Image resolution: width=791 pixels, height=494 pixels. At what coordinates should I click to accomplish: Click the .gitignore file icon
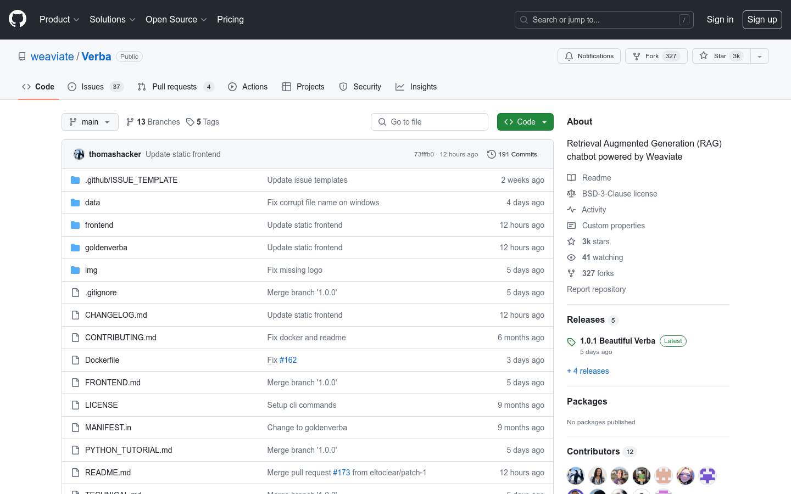tap(75, 293)
